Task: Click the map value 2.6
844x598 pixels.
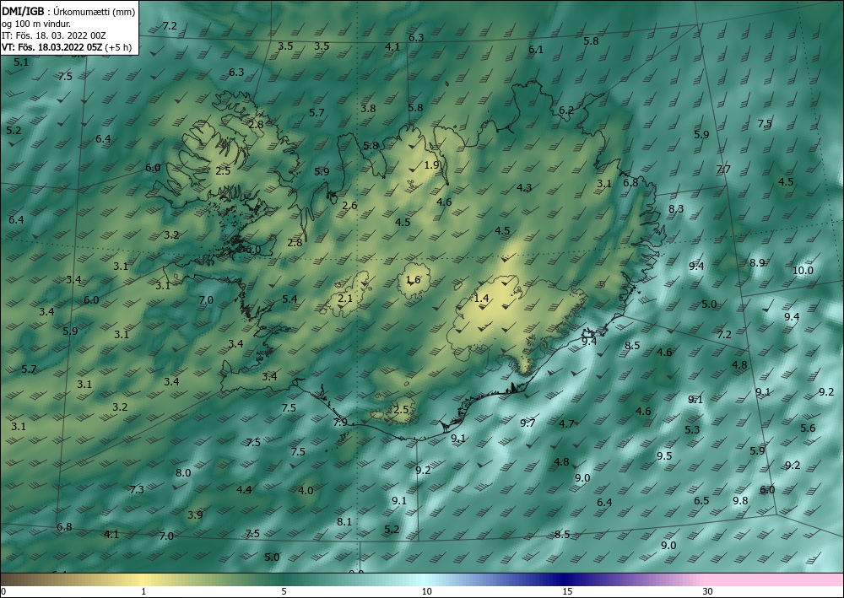Action: tap(349, 206)
